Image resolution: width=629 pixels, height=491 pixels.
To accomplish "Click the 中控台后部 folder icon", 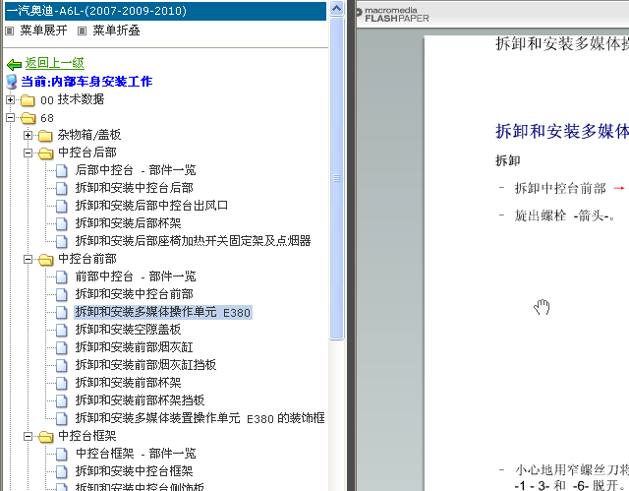I will 46,153.
